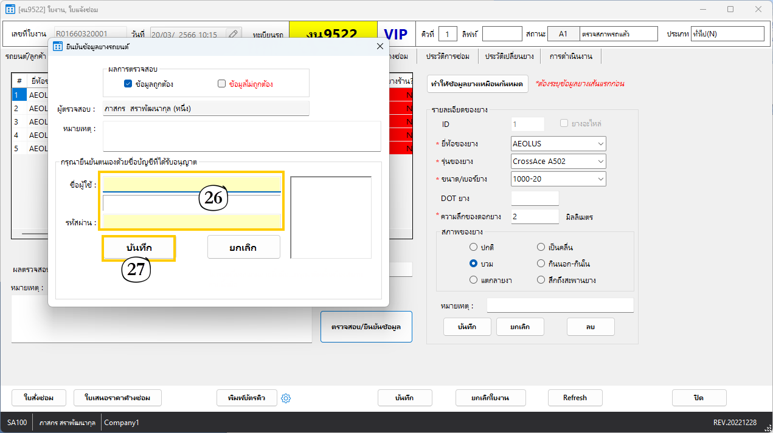The height and width of the screenshot is (433, 773).
Task: Select the ปกติ tire condition radio button
Action: click(x=473, y=247)
